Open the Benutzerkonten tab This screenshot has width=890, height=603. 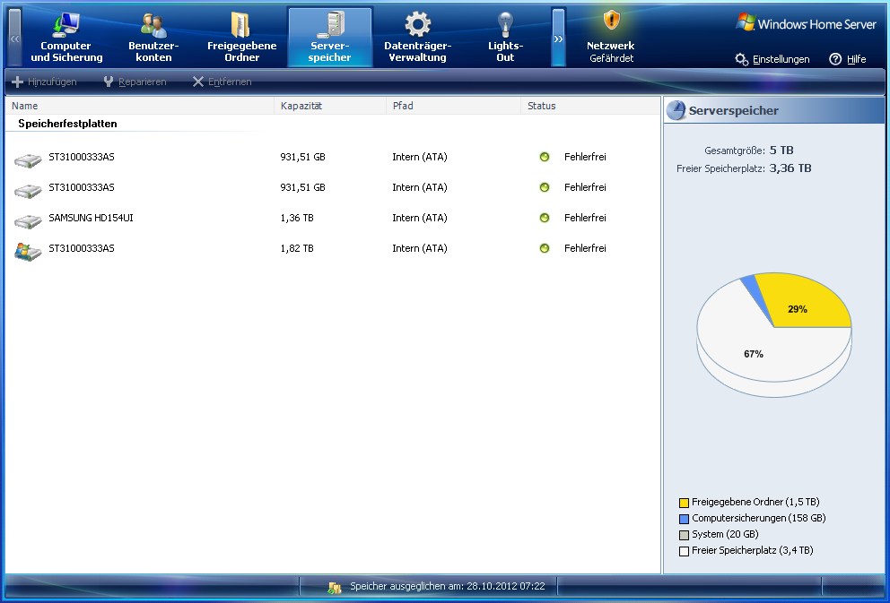[153, 38]
